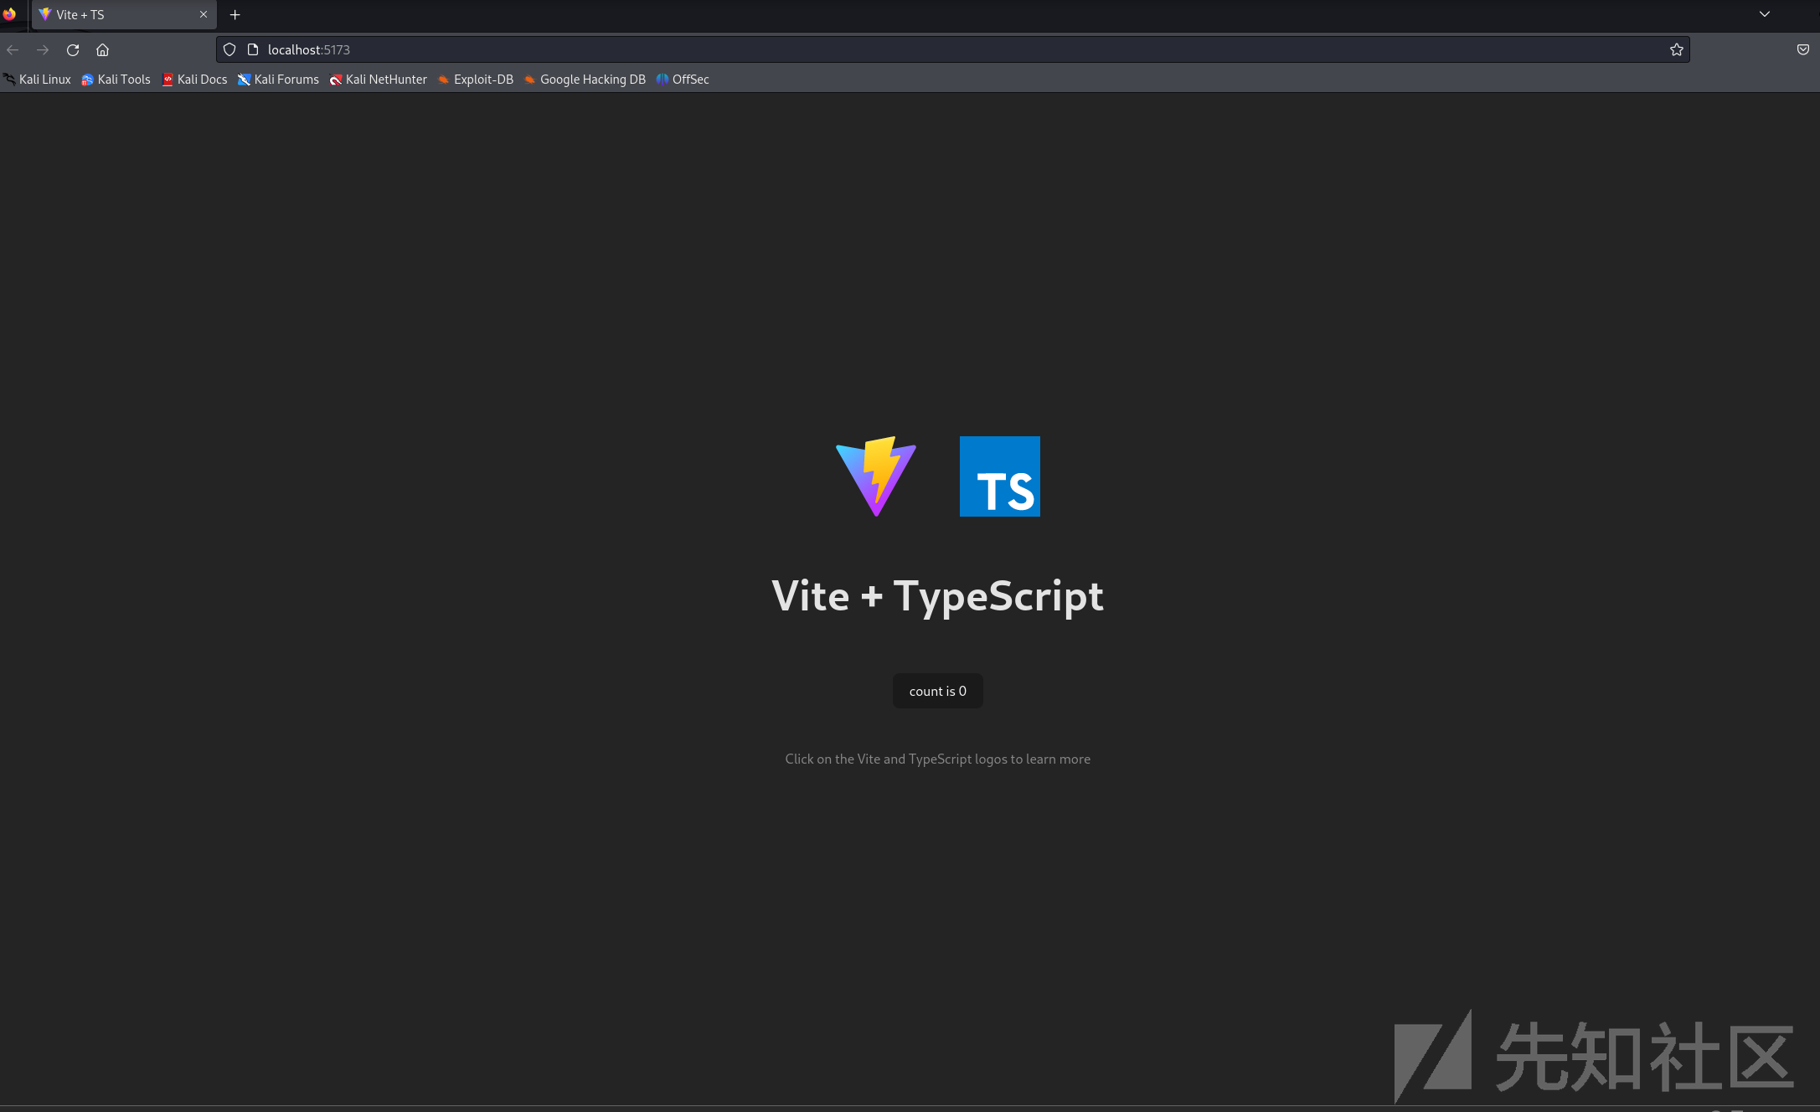Bookmark this page with the star icon
1820x1112 pixels.
tap(1676, 50)
